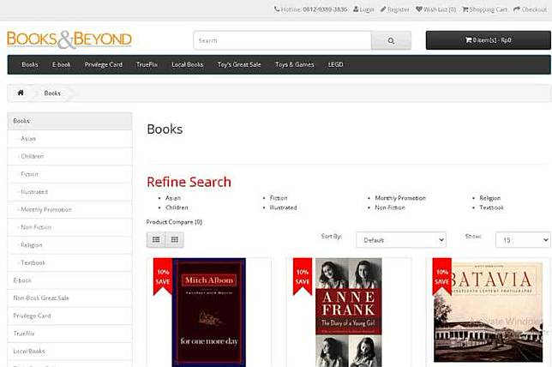The image size is (552, 367).
Task: Select Non-Book Great Sale in sidebar
Action: pyautogui.click(x=69, y=298)
